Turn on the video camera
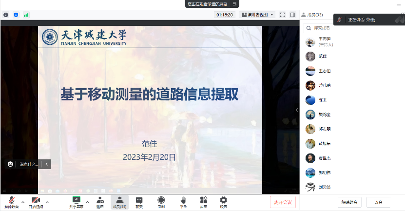The height and width of the screenshot is (211, 405). pyautogui.click(x=36, y=202)
